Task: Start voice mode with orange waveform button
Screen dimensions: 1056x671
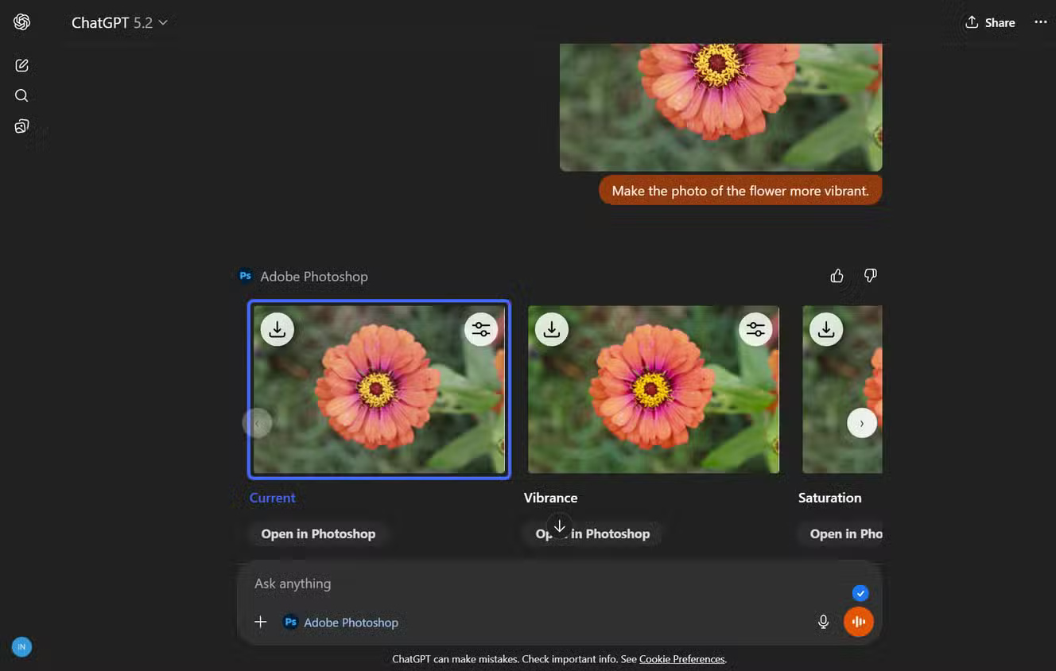Action: 858,622
